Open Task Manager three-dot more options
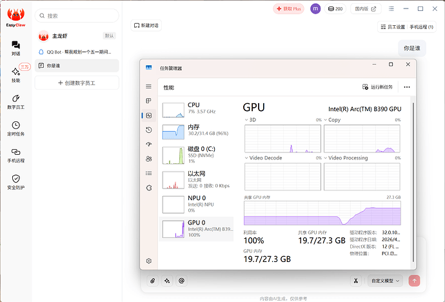445x302 pixels. [x=407, y=87]
